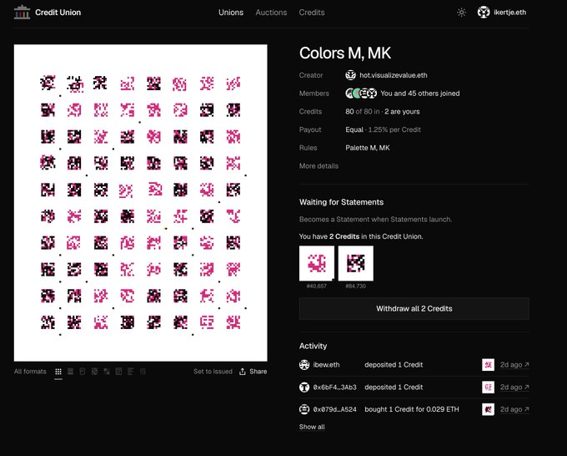Image resolution: width=567 pixels, height=456 pixels.
Task: Click the 0x6bF4...3Ab3 address
Action: pos(335,388)
